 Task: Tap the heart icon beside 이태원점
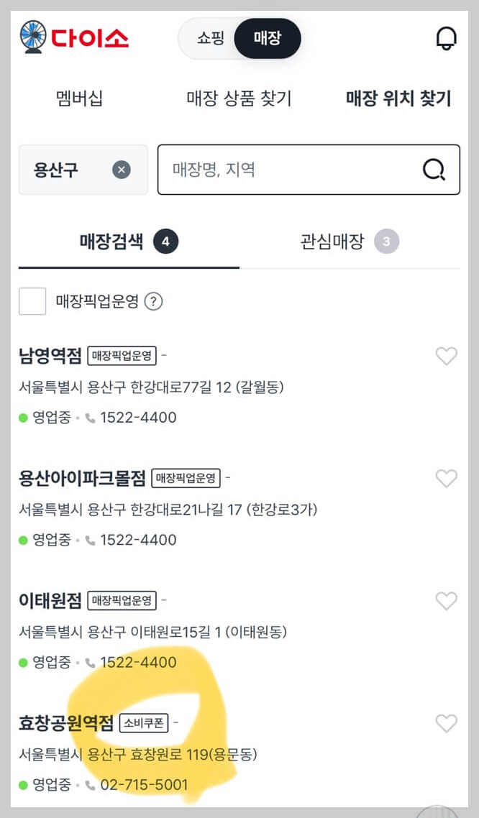[447, 601]
